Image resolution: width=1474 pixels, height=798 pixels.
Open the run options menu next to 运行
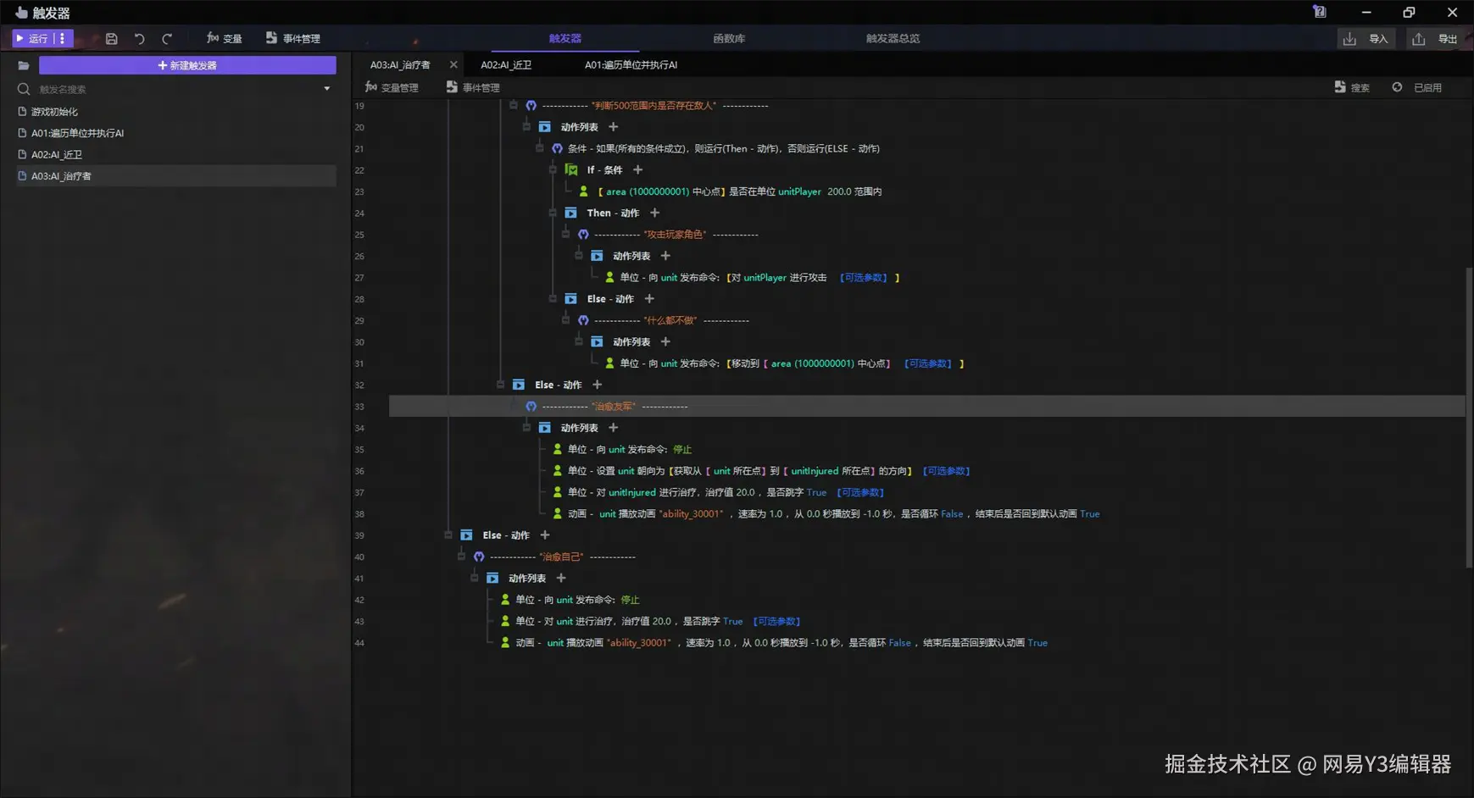click(x=62, y=39)
